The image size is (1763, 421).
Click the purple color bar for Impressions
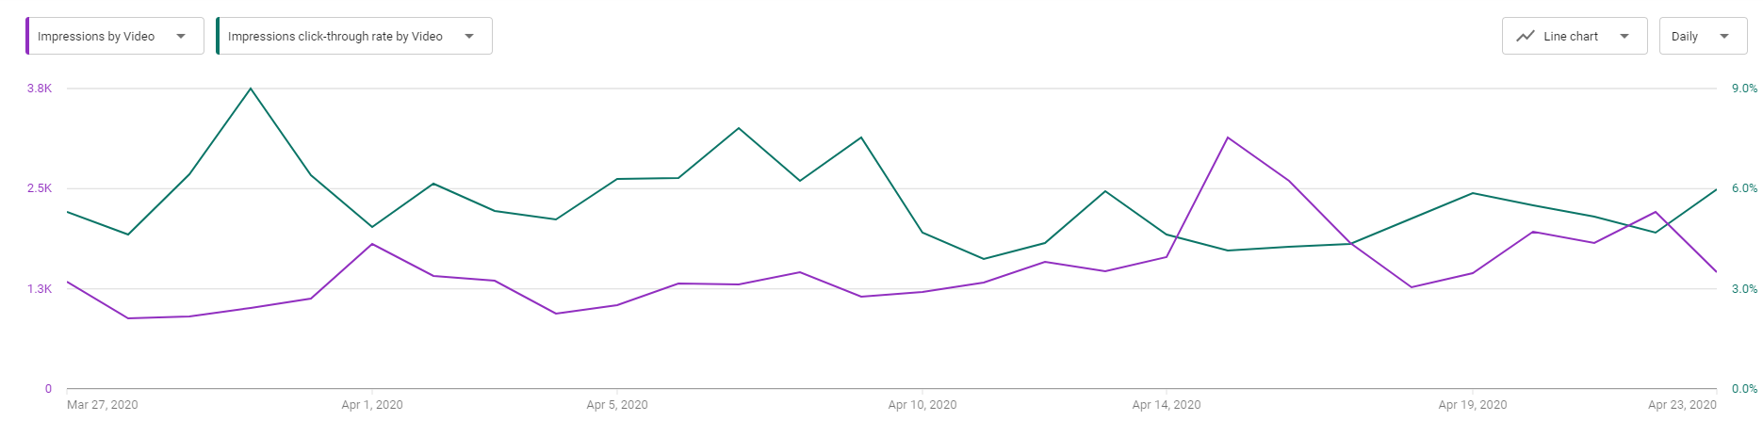tap(27, 36)
